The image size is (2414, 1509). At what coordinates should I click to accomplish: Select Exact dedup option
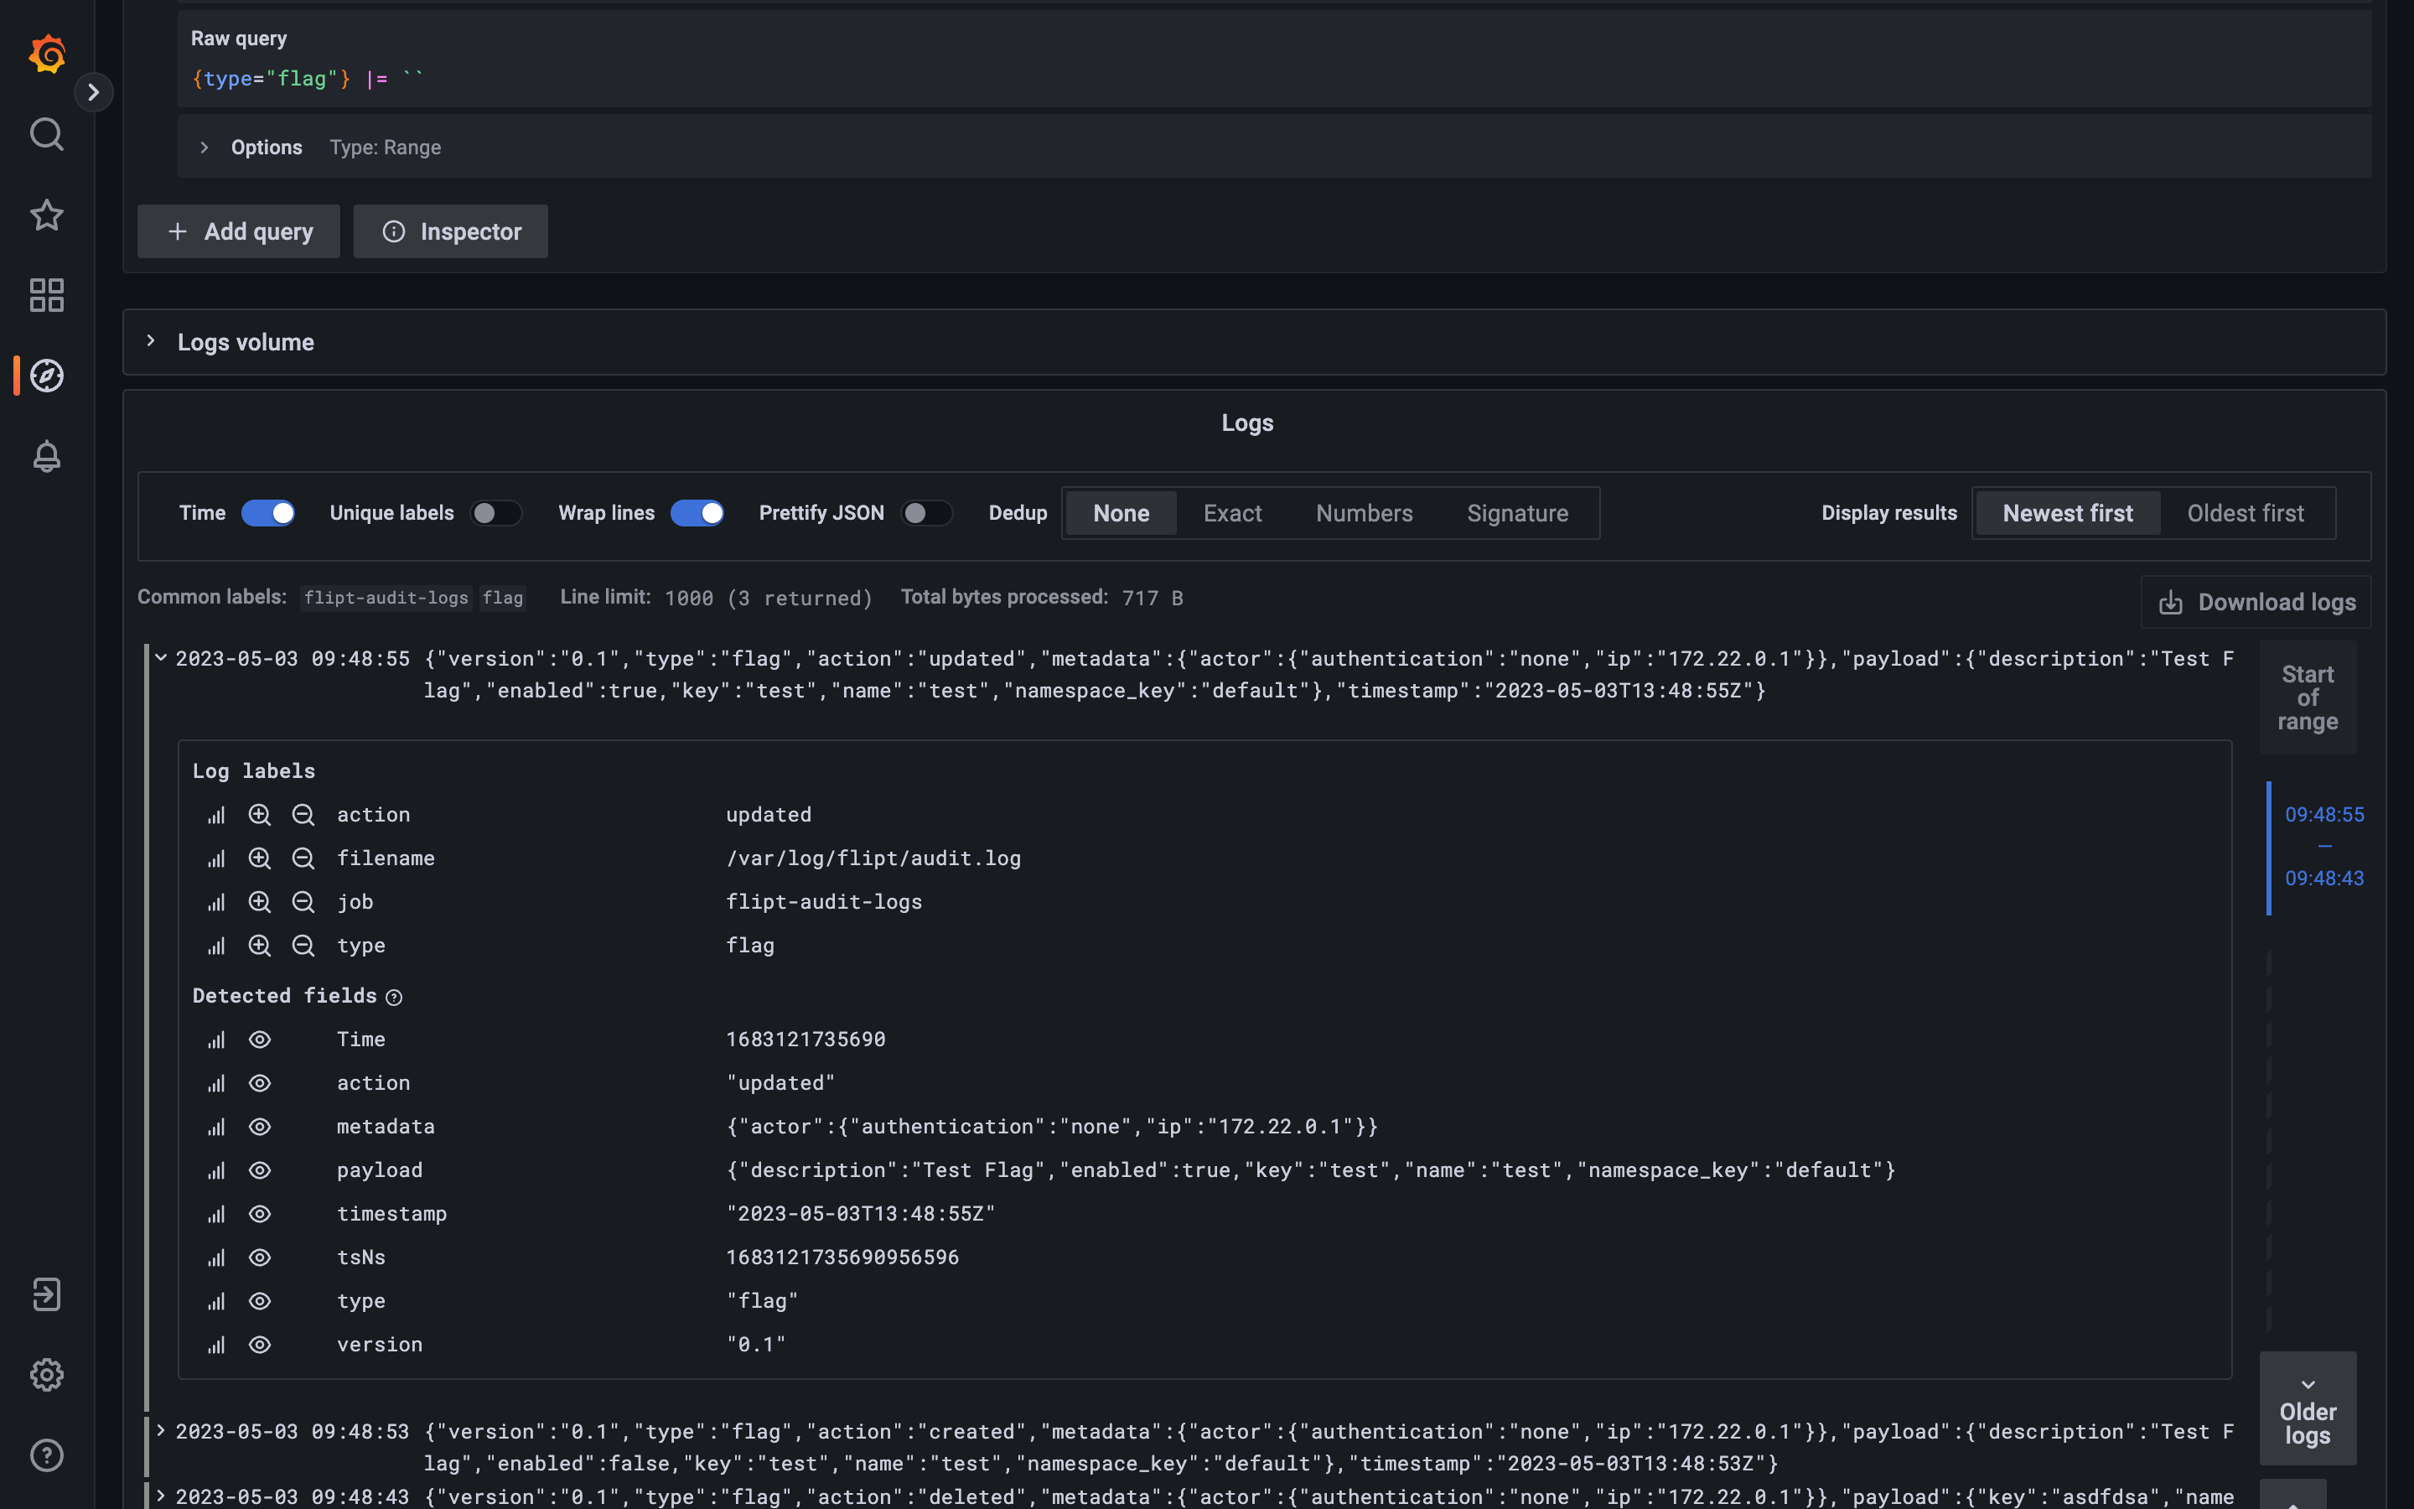pyautogui.click(x=1232, y=513)
